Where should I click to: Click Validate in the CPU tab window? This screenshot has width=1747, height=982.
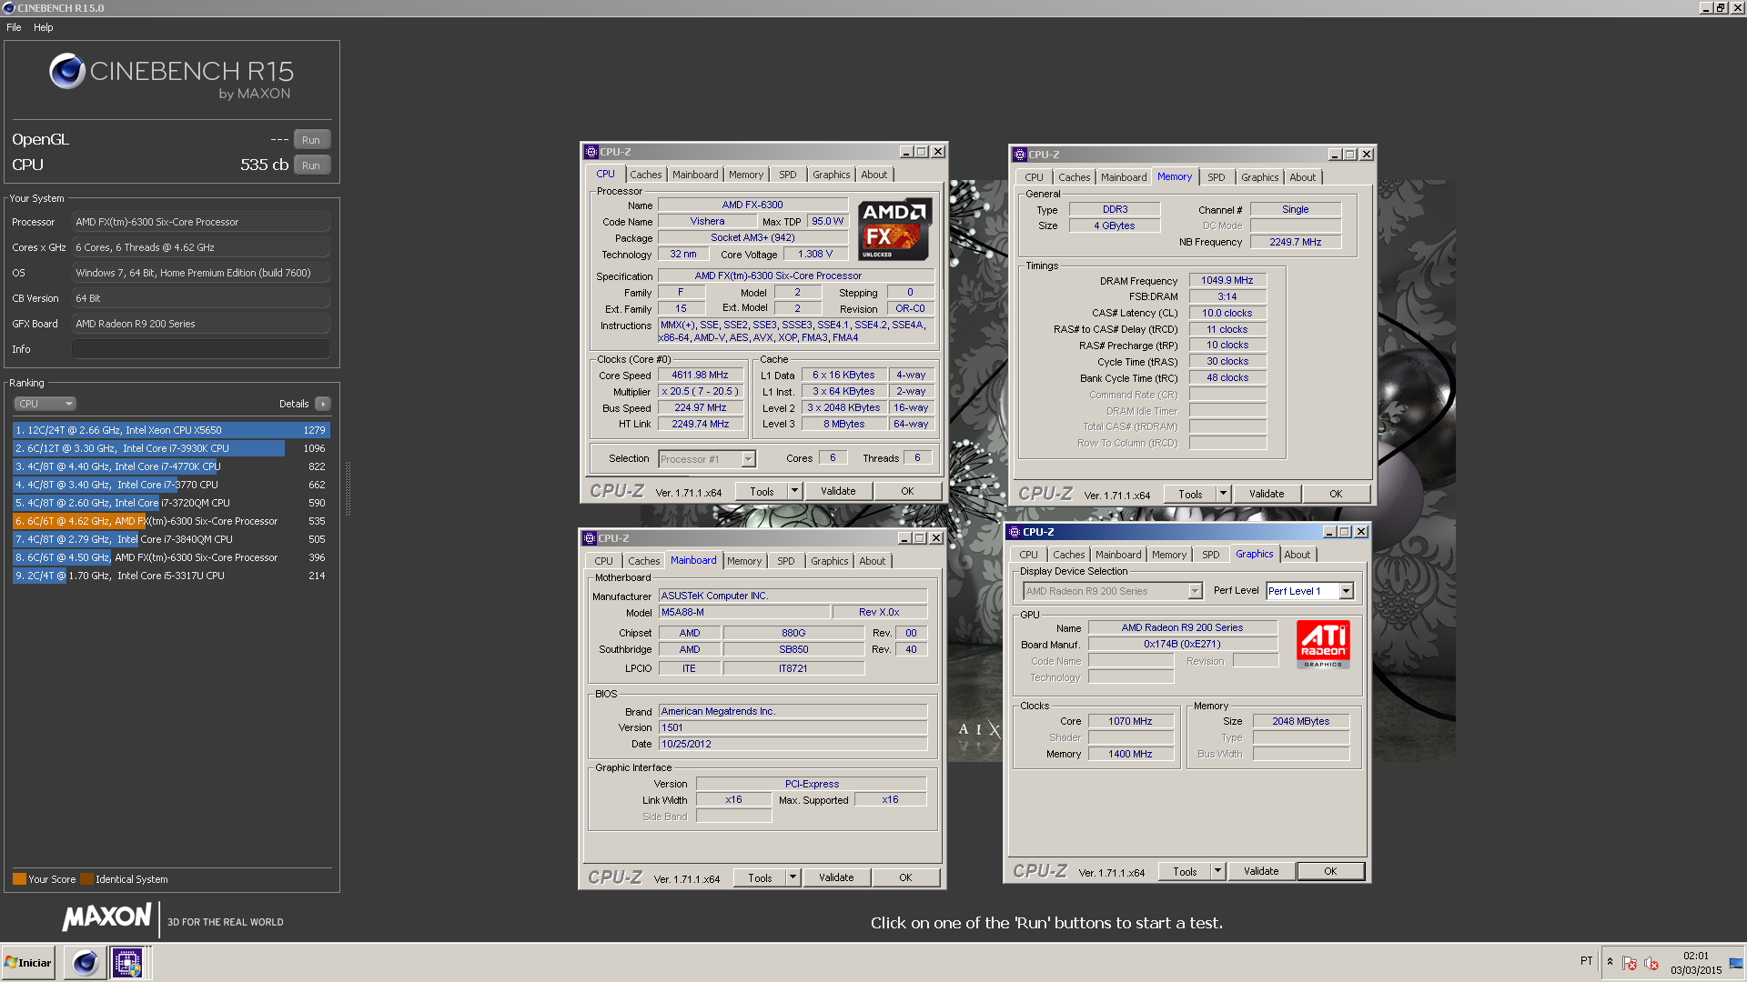pos(838,491)
